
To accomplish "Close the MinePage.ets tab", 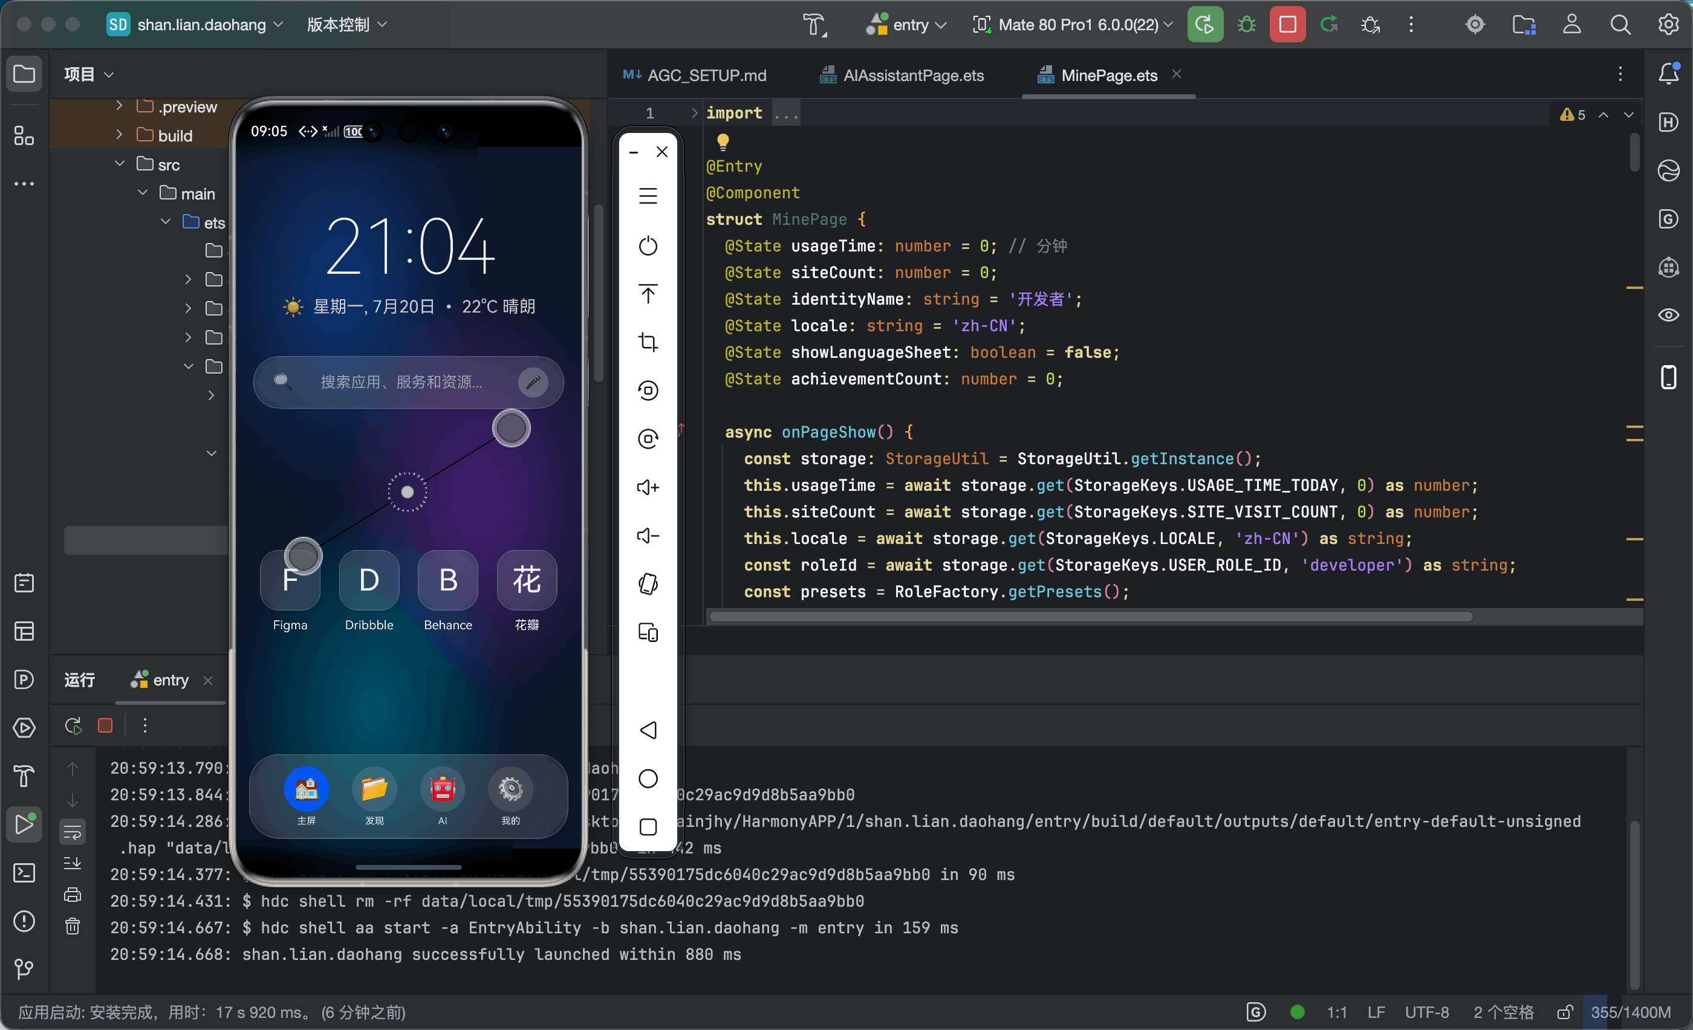I will [1177, 74].
